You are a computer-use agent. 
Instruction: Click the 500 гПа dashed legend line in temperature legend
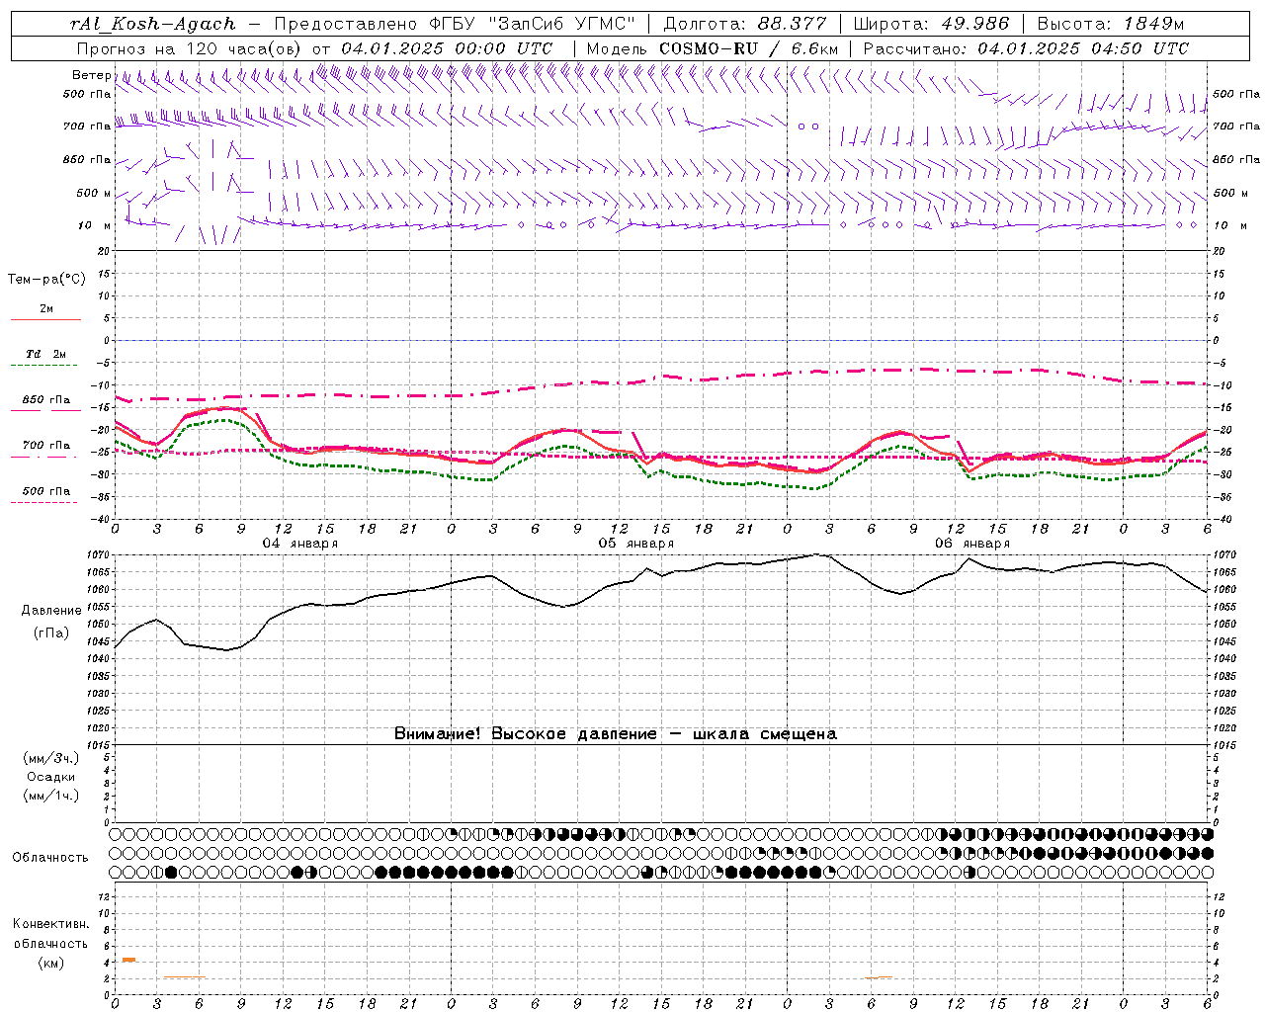click(44, 503)
